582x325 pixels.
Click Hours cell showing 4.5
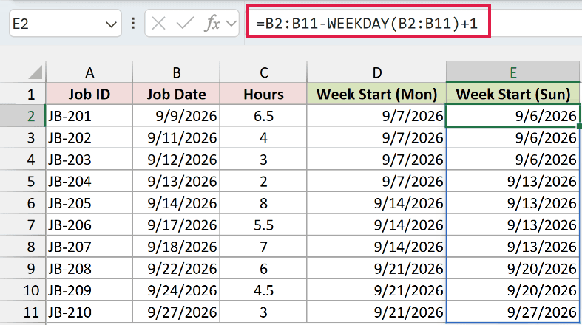coord(263,290)
